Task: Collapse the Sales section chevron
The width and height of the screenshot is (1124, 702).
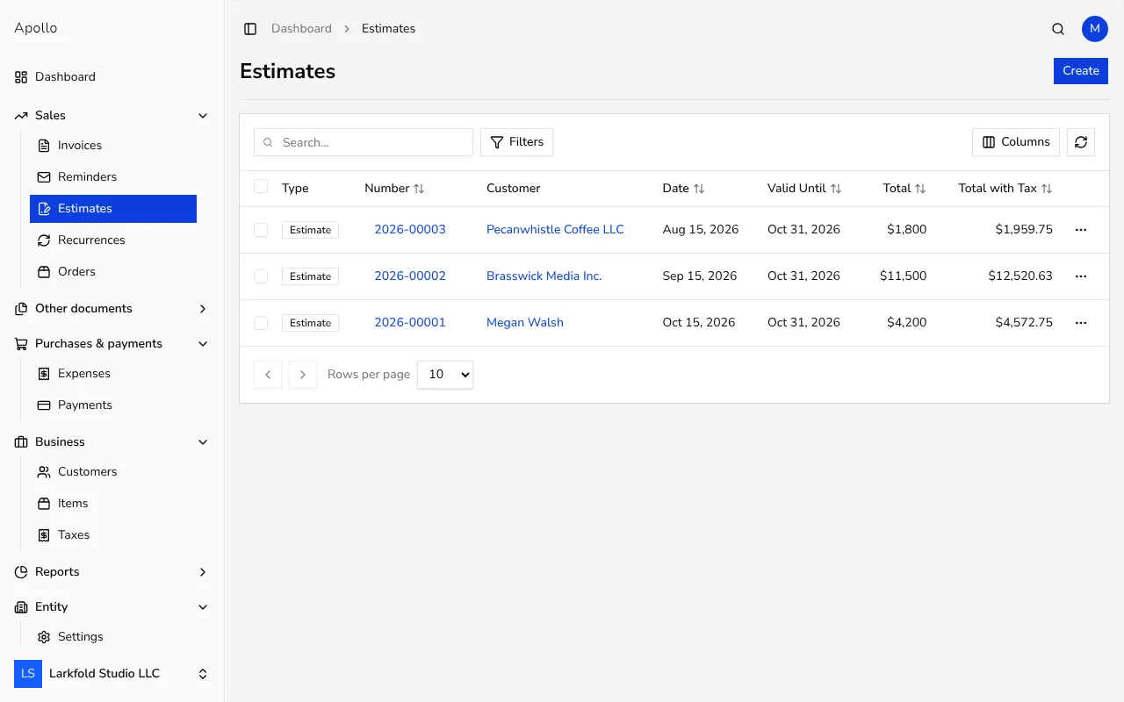Action: point(203,116)
